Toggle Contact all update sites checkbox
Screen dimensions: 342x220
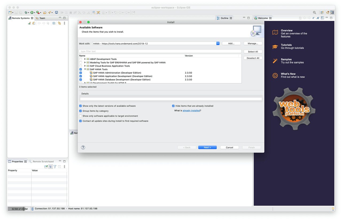pos(80,121)
